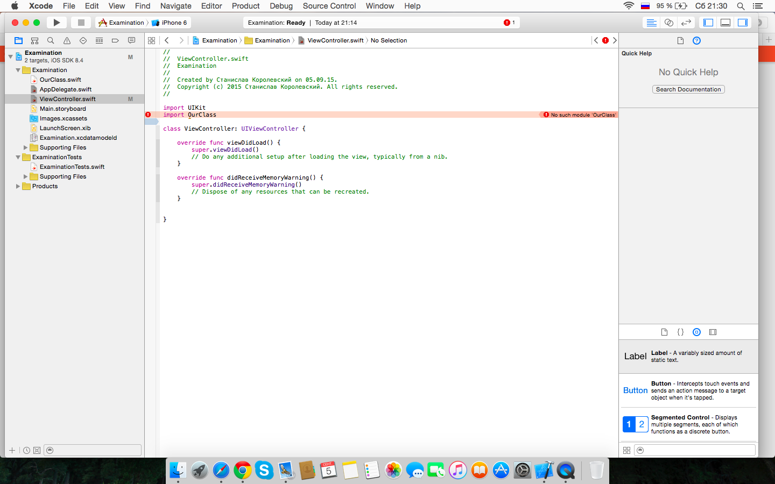Open the Issue navigator warning icon

pos(67,40)
